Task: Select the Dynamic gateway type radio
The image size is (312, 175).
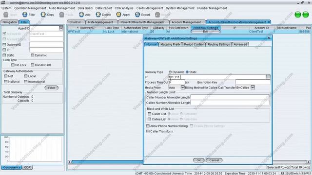Action: [170, 72]
